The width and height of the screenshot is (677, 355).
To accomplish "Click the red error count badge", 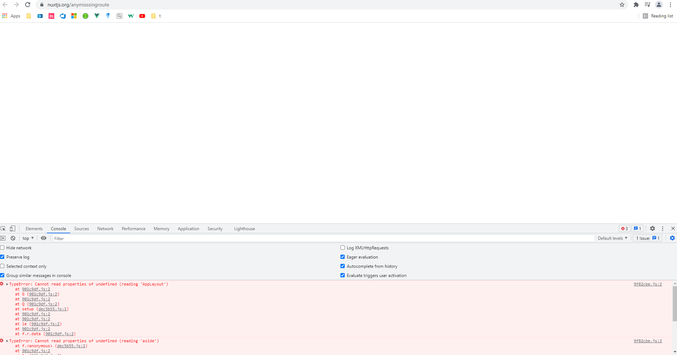I will 625,229.
